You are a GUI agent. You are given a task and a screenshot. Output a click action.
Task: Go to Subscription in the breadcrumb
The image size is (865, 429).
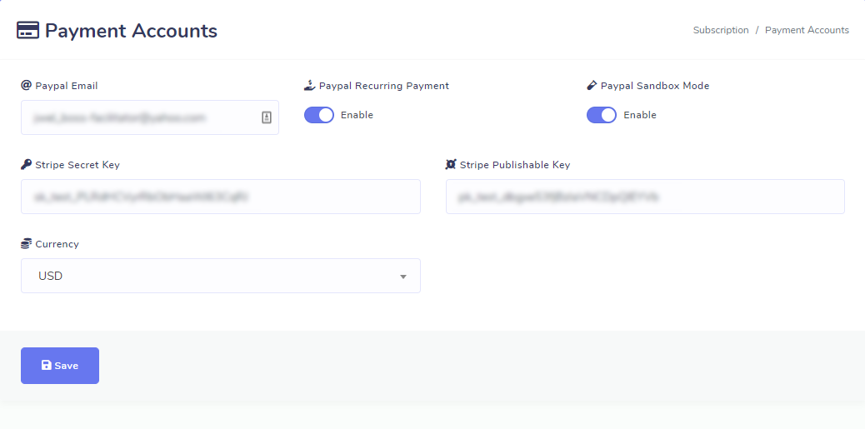[x=721, y=30]
